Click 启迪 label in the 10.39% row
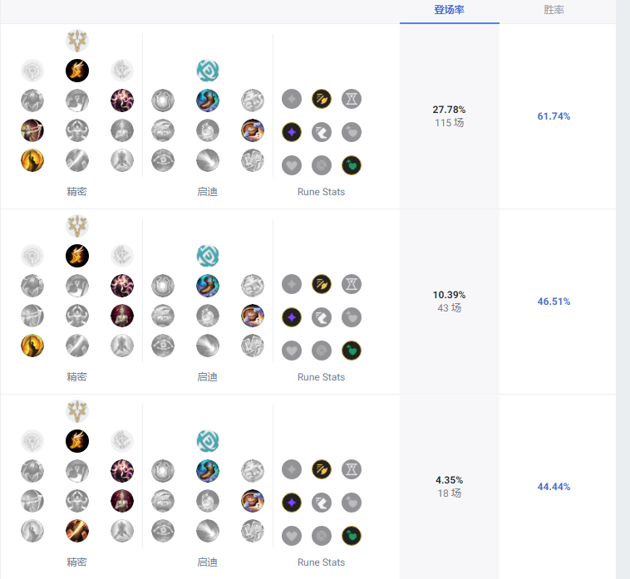 (x=207, y=377)
